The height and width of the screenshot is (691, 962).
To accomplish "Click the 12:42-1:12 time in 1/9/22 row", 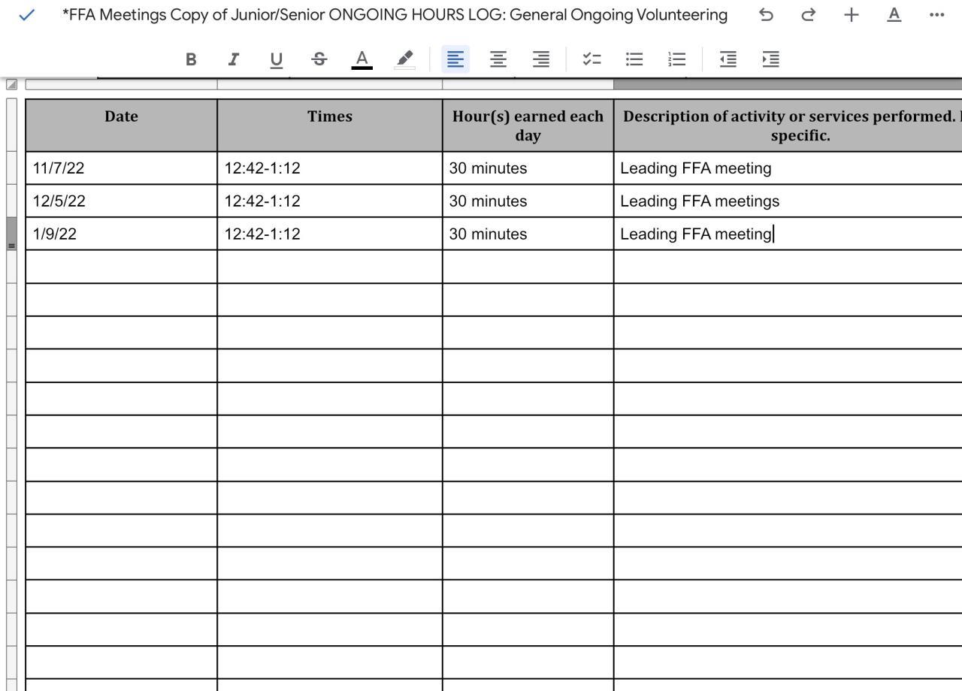I will click(x=262, y=234).
